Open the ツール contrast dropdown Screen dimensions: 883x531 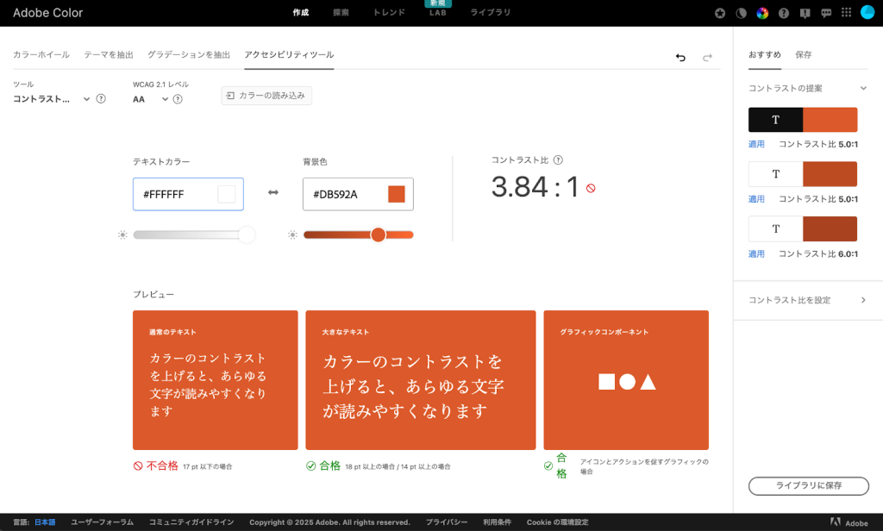[x=52, y=99]
